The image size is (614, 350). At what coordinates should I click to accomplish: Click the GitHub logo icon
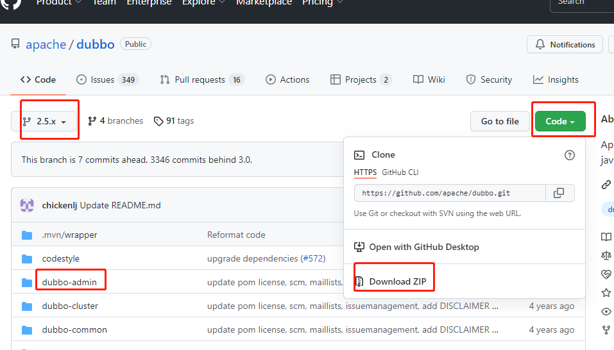pyautogui.click(x=10, y=3)
